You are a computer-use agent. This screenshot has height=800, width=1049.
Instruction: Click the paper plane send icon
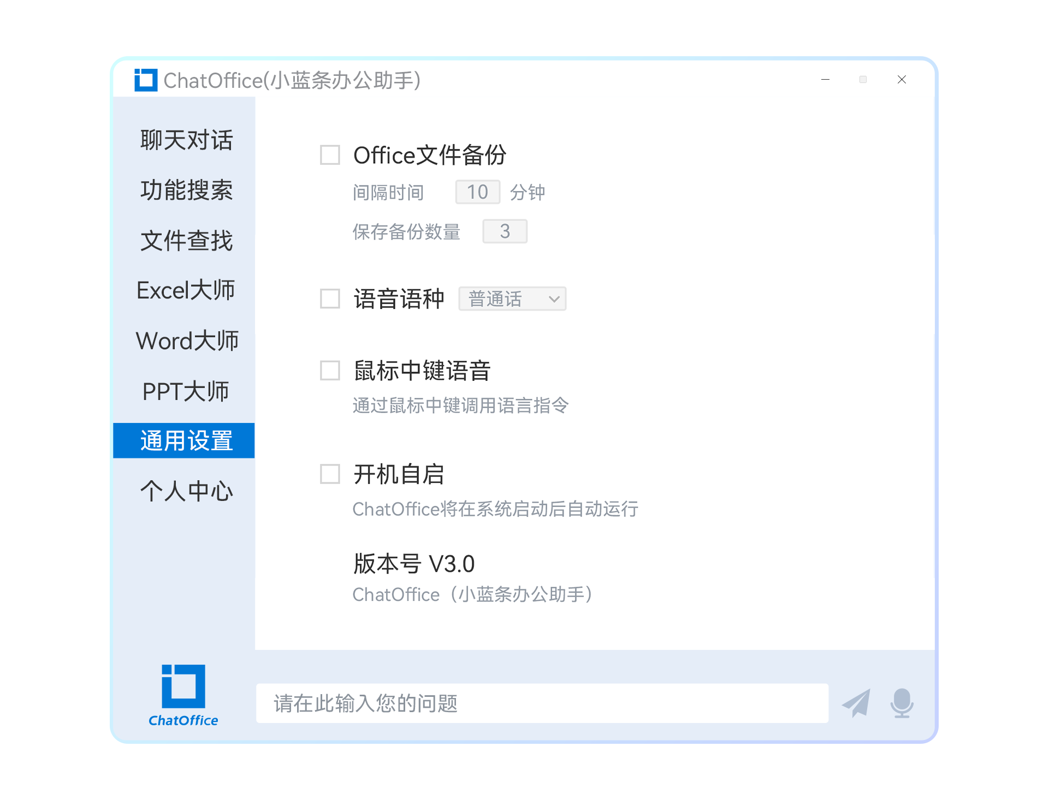(x=856, y=703)
